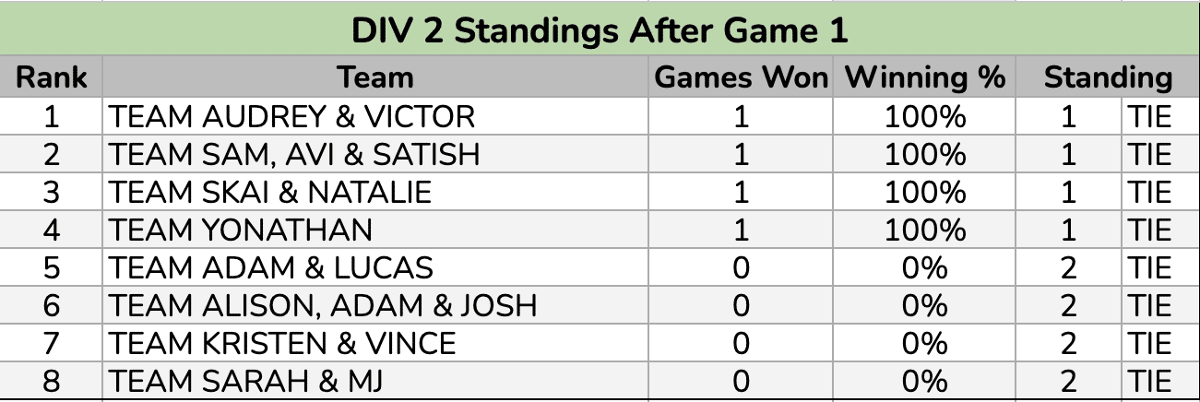Click the 0% cell for TEAM SARAH & MJ
Screen dimensions: 1200x402
coord(924,381)
